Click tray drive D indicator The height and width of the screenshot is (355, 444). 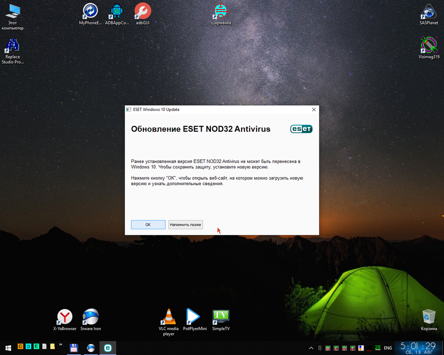(345, 348)
